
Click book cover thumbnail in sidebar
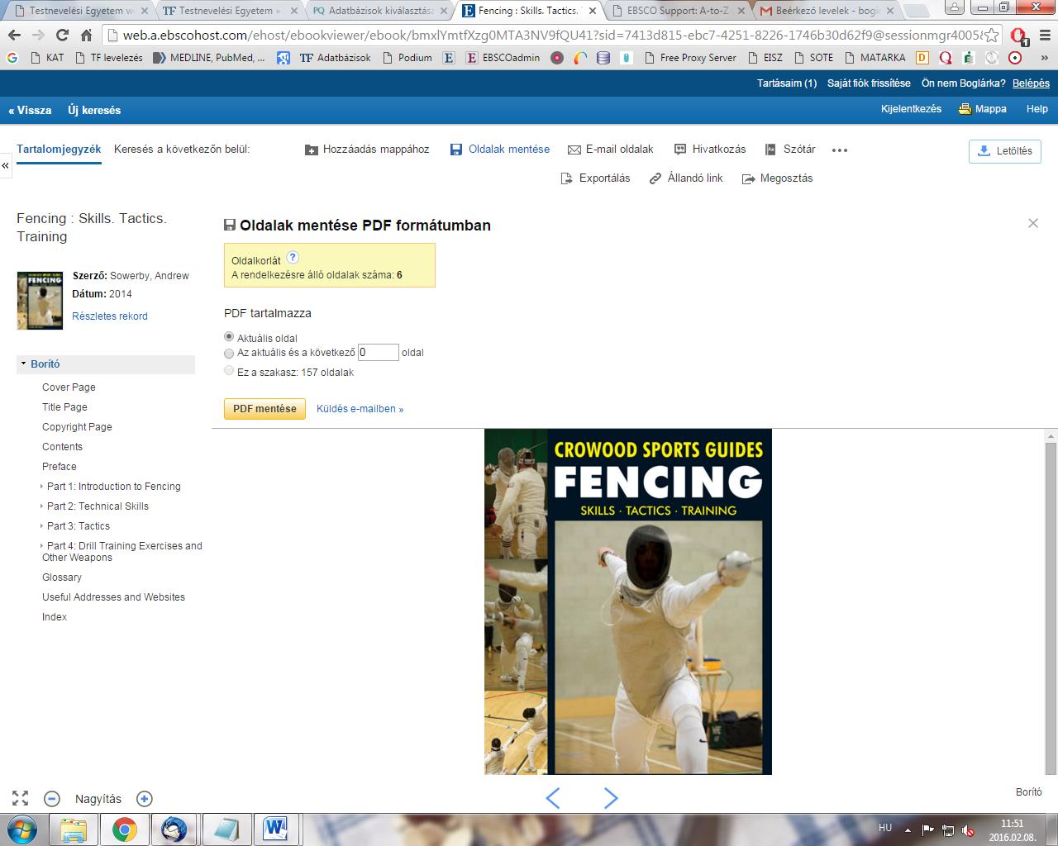click(40, 301)
